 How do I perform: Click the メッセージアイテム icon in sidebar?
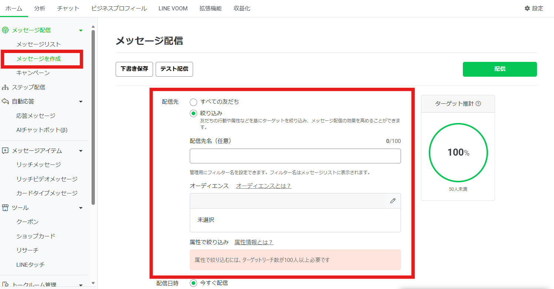pos(5,151)
